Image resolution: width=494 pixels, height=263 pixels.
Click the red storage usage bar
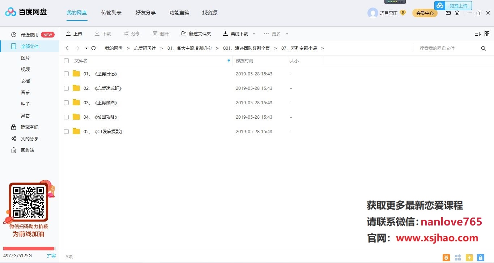tap(29, 249)
